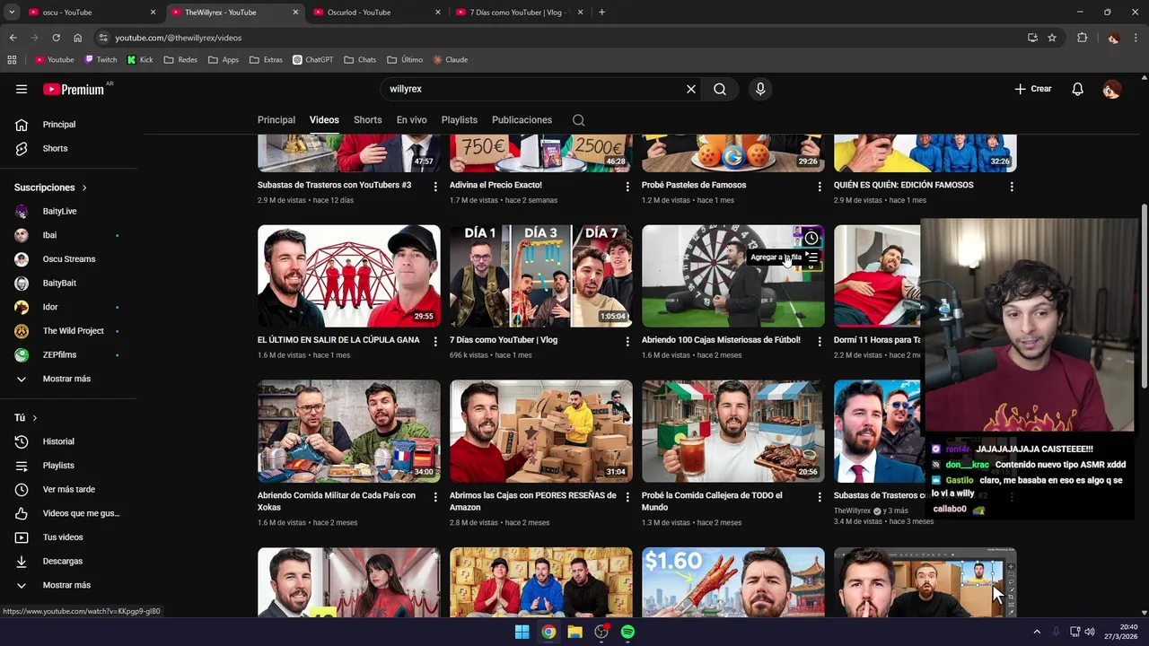Click the YouTube Premium logo

click(74, 89)
